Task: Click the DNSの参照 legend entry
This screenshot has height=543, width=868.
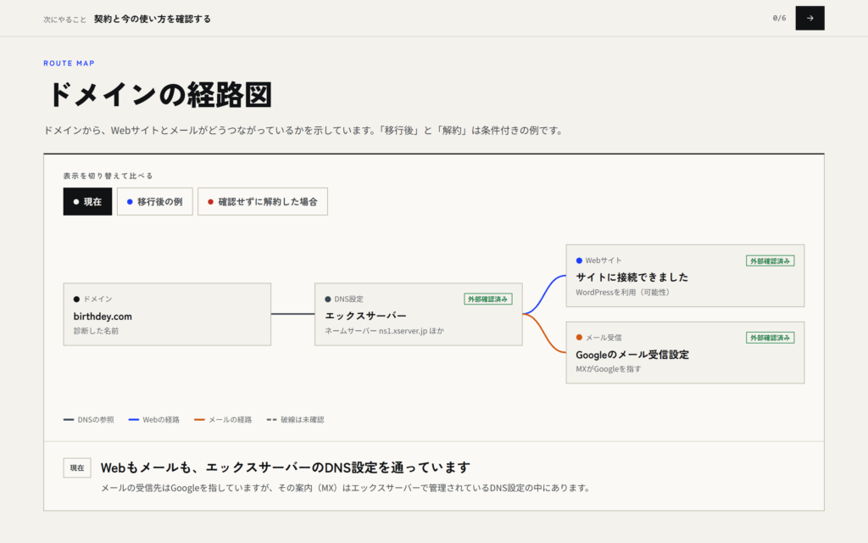Action: [x=89, y=420]
